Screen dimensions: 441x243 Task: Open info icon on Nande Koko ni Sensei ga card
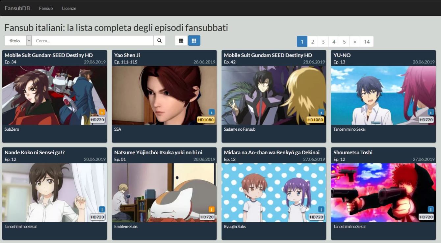(102, 209)
